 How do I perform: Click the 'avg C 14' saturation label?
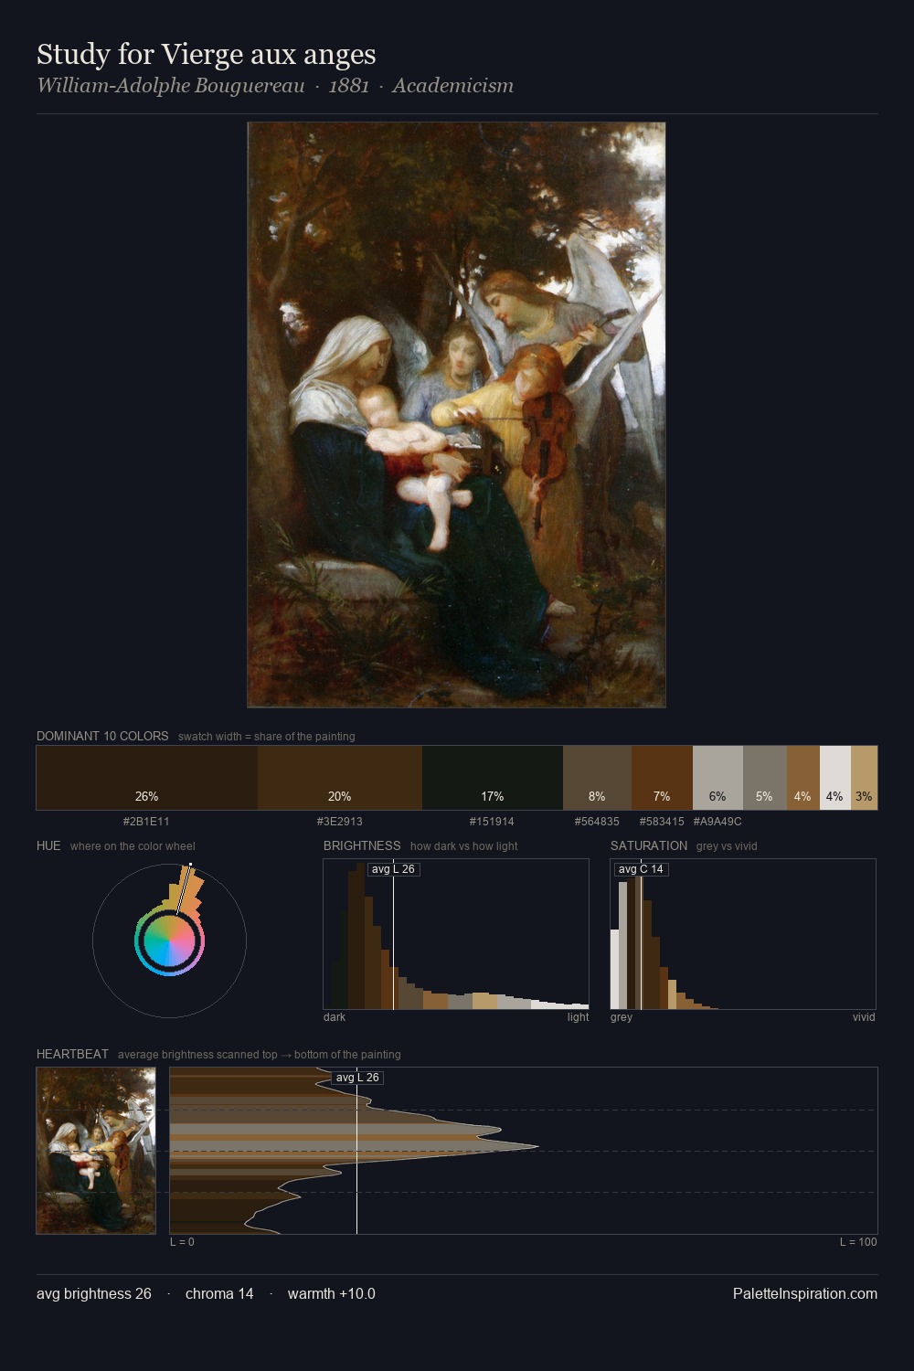[x=642, y=869]
